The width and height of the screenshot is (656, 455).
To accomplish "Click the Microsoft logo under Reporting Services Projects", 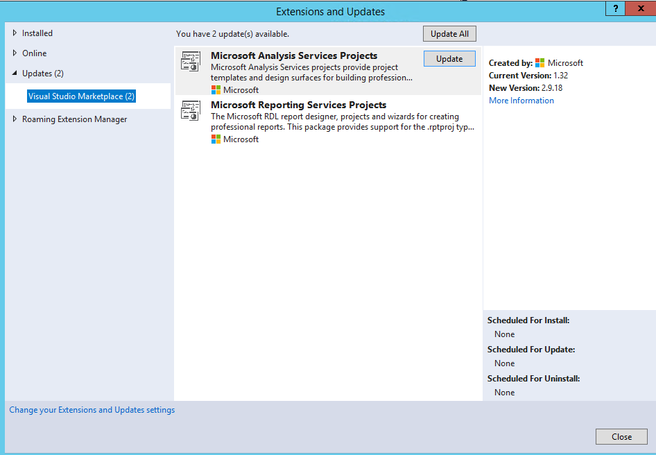I will coord(216,139).
